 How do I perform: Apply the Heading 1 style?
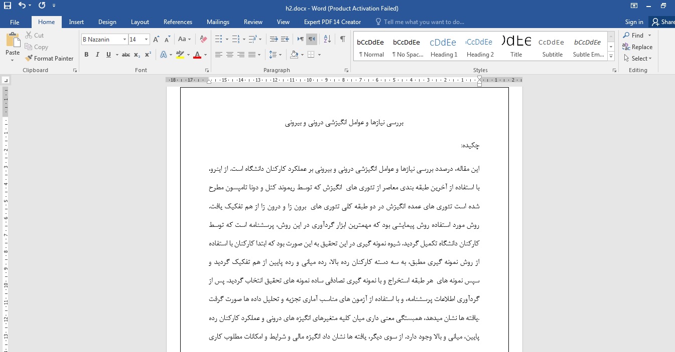click(444, 47)
